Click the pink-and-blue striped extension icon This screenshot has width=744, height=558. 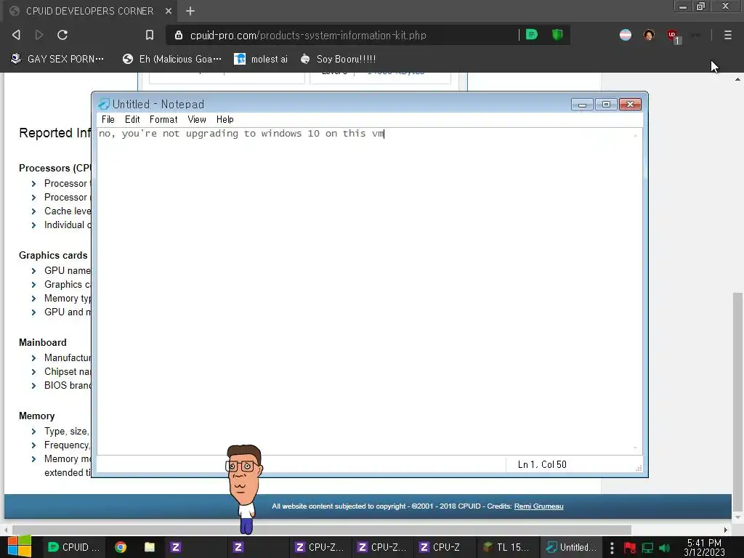click(x=626, y=35)
